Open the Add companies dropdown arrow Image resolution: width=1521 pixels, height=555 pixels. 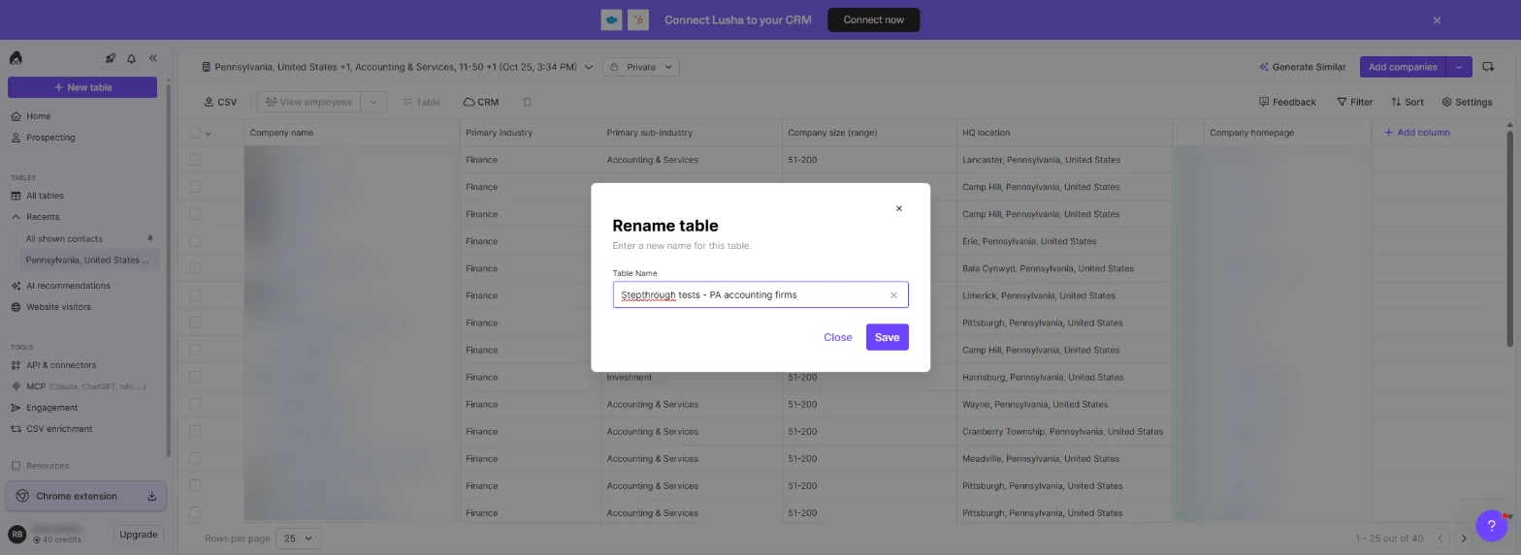(1458, 67)
